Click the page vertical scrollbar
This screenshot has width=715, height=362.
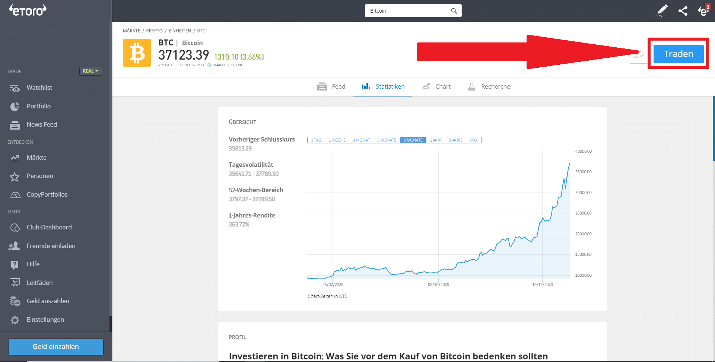click(714, 128)
